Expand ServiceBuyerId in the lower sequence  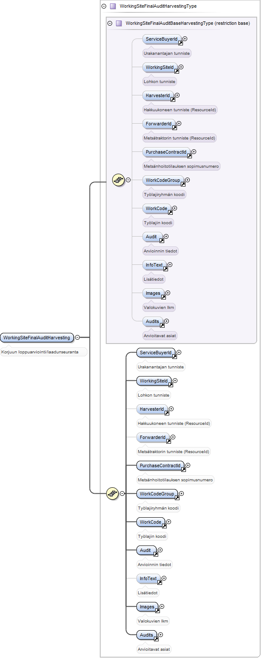point(179,353)
